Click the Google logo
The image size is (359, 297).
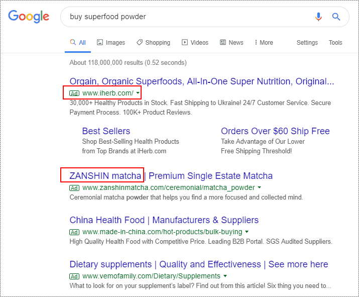click(29, 17)
